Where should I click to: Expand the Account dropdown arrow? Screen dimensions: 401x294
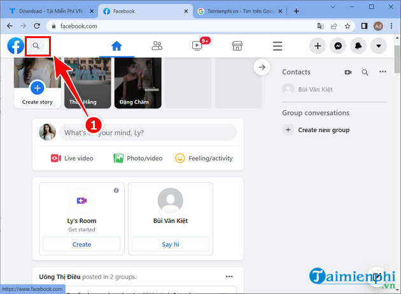379,46
